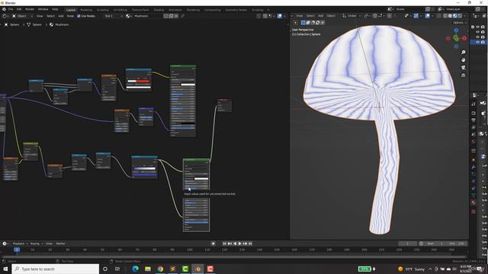Open node editor Add menu
This screenshot has height=274, width=488.
click(x=61, y=16)
